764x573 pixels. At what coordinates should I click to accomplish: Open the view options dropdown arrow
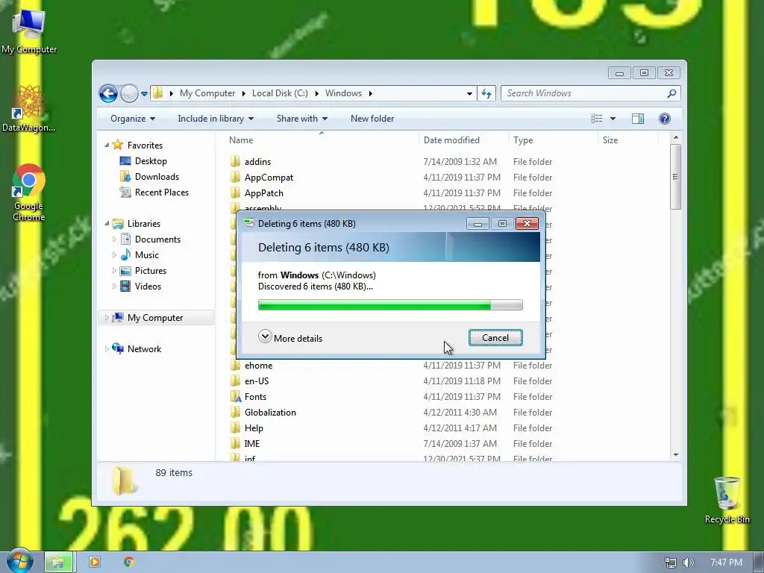(613, 119)
